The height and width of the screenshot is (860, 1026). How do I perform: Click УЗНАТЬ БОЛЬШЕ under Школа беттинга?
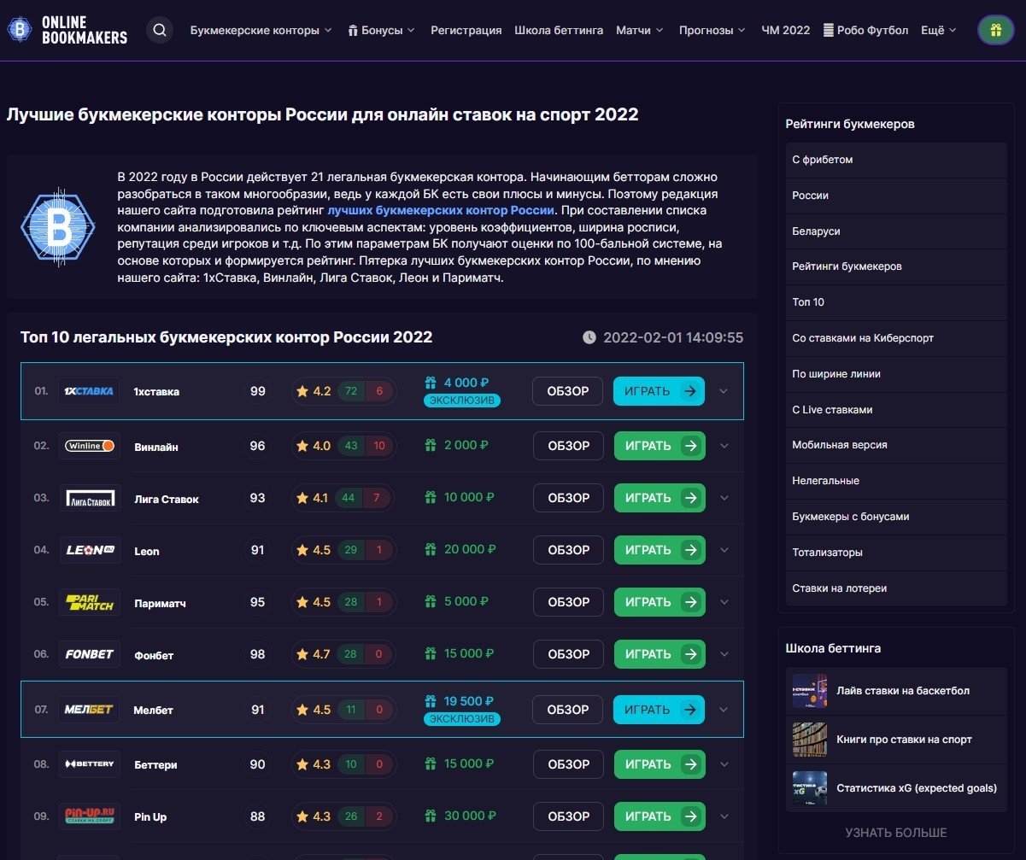(896, 832)
